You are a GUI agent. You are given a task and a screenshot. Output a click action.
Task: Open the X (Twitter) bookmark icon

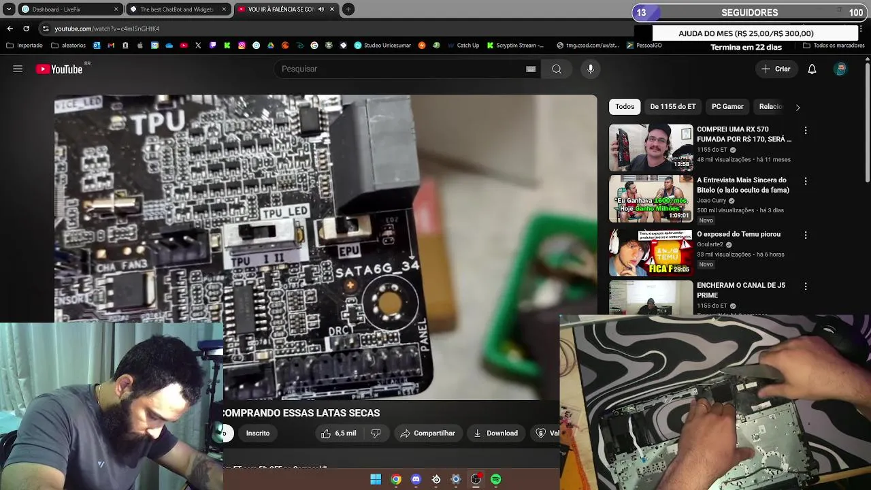(x=198, y=46)
